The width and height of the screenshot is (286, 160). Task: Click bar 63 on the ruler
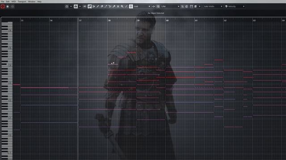254,20
